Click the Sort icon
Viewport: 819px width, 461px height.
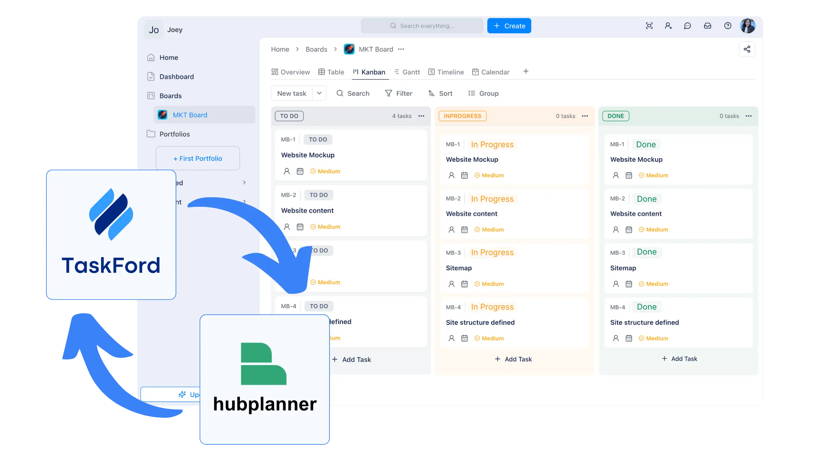(431, 93)
